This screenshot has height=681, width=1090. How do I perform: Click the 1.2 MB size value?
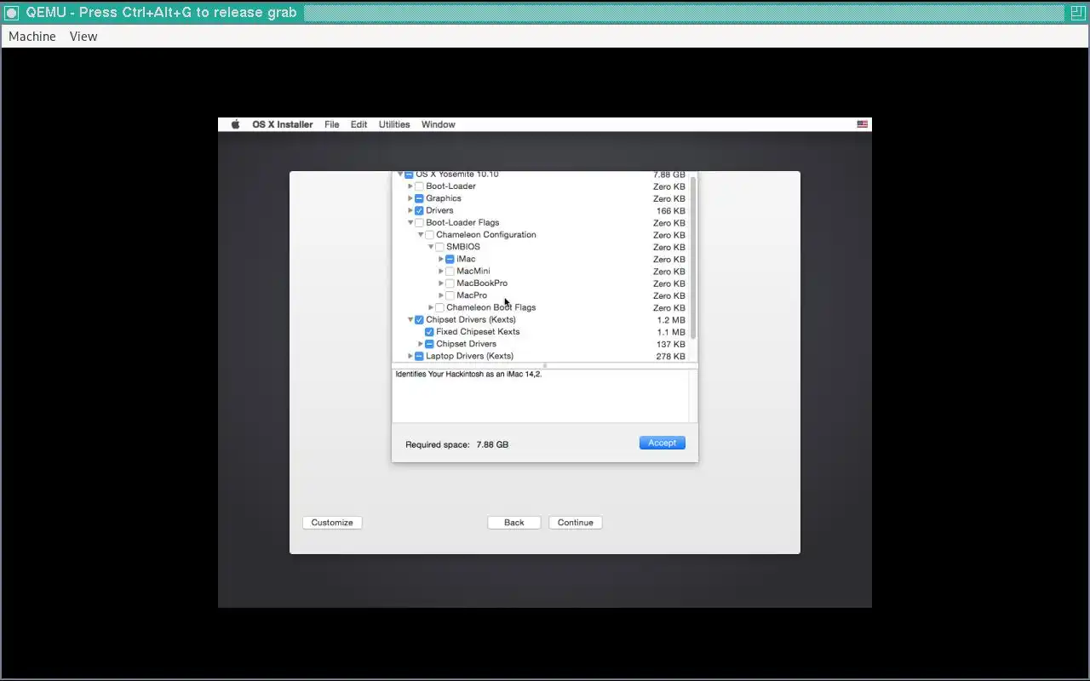[x=671, y=320]
